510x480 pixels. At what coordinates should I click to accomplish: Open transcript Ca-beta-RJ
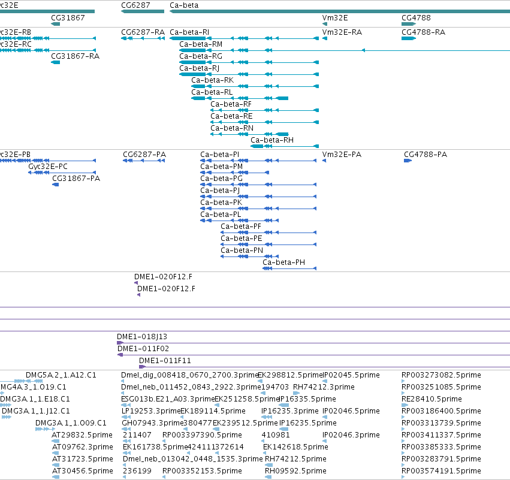pyautogui.click(x=199, y=68)
